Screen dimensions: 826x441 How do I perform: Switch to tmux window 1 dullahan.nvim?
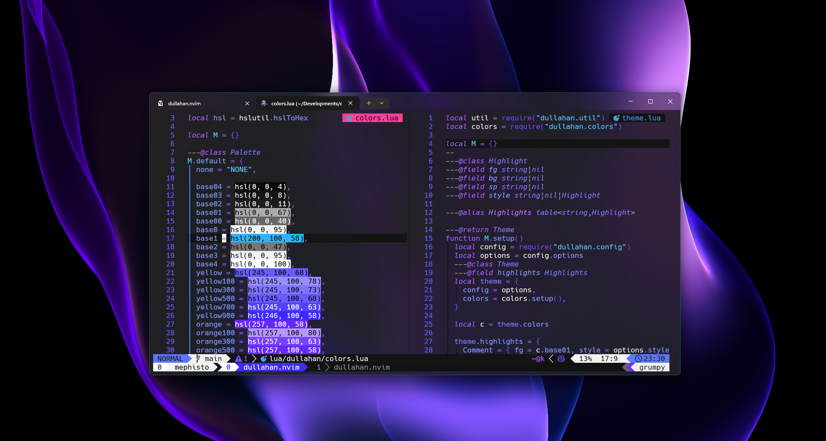click(x=353, y=367)
